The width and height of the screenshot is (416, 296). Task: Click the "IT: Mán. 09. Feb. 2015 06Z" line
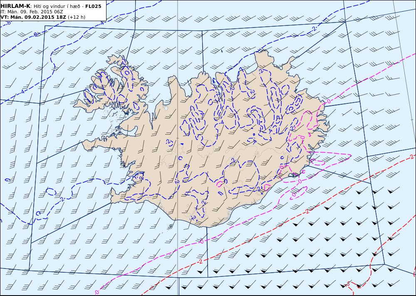tap(32, 12)
